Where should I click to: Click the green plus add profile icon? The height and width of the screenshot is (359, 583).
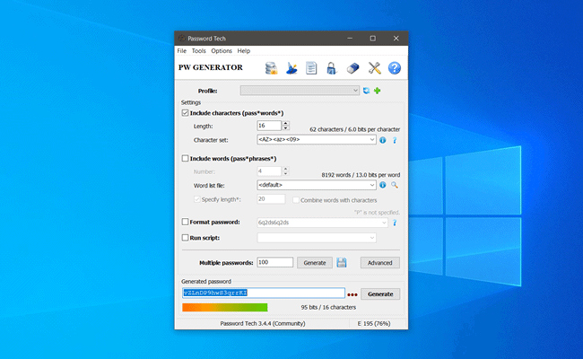378,91
